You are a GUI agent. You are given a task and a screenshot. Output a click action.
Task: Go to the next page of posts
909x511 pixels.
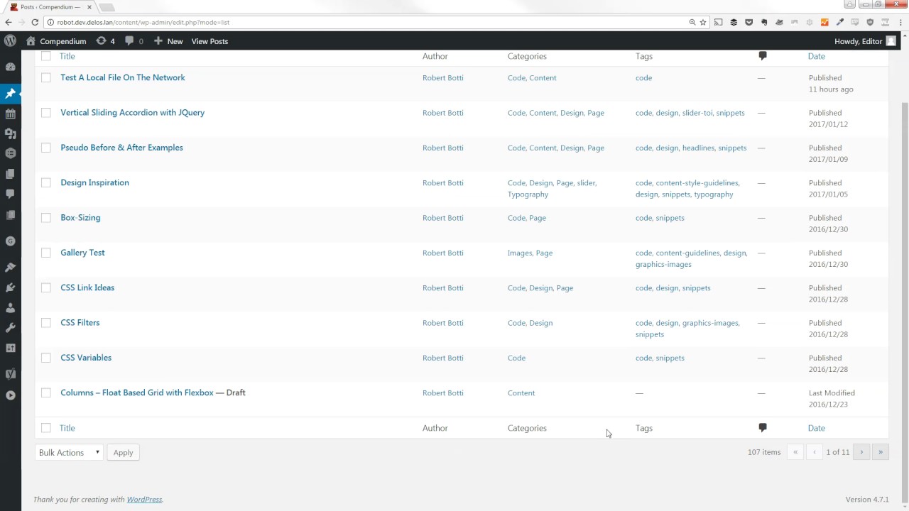(x=861, y=452)
